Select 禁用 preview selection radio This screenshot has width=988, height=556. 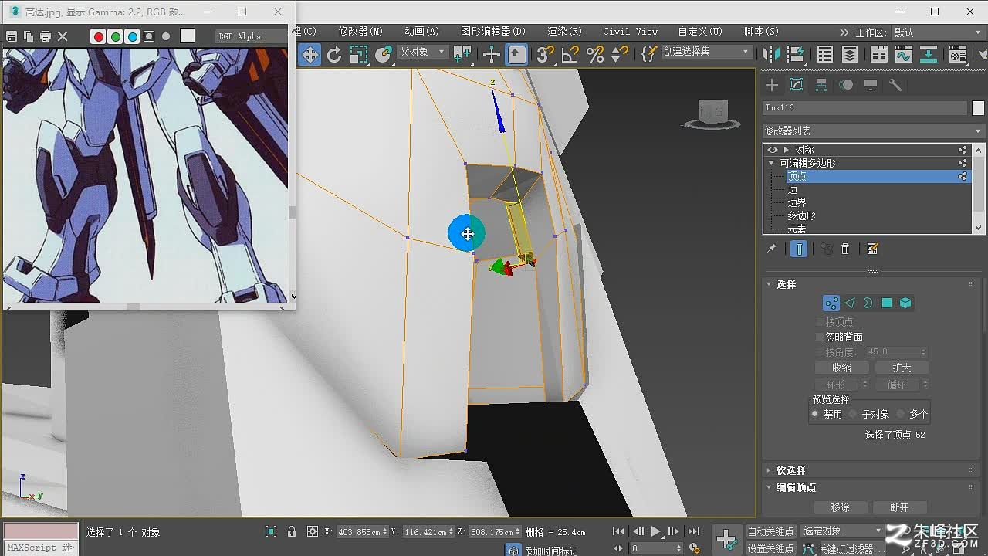click(815, 414)
